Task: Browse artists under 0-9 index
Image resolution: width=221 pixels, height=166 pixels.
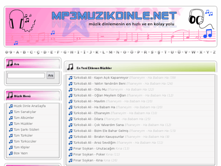Action: (x=9, y=52)
